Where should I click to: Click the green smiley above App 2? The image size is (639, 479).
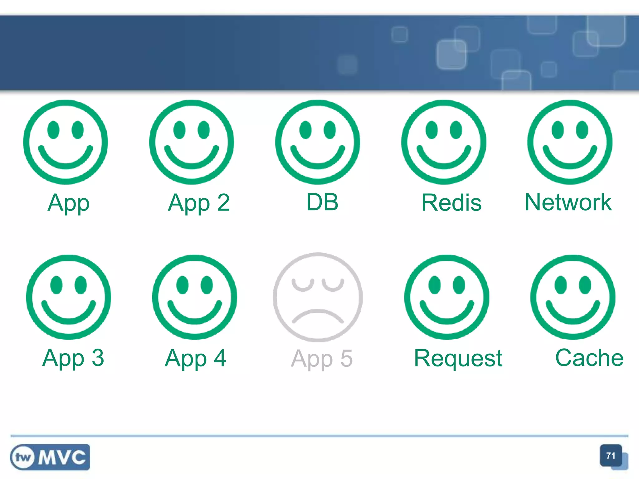(x=192, y=142)
